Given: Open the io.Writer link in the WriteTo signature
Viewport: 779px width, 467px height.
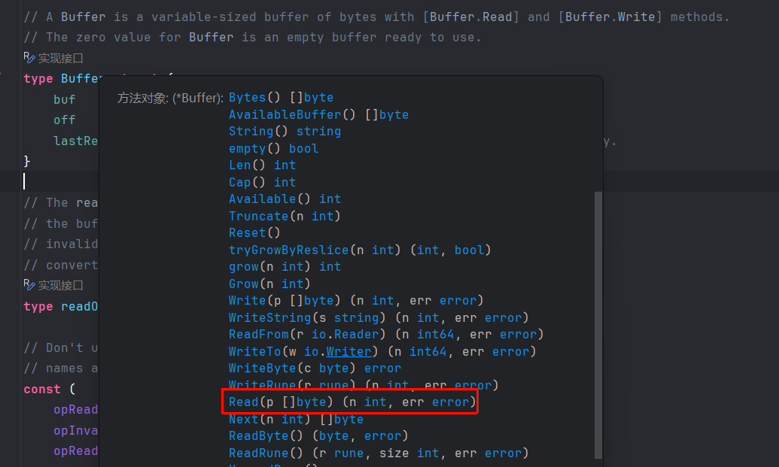Looking at the screenshot, I should point(348,351).
